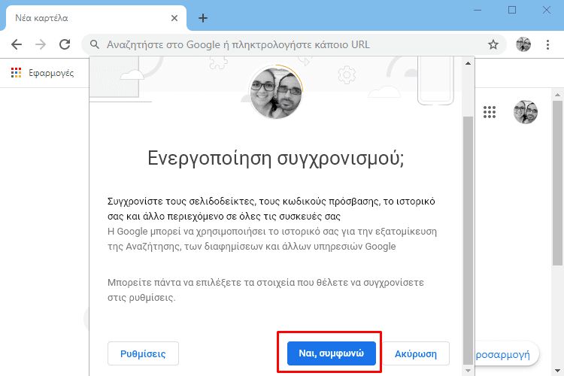
Task: Click the Ενεργοποίηση συγχρονισμού; heading
Action: point(276,159)
